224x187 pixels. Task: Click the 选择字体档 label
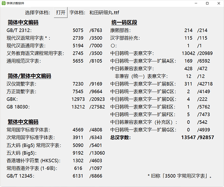38,13
